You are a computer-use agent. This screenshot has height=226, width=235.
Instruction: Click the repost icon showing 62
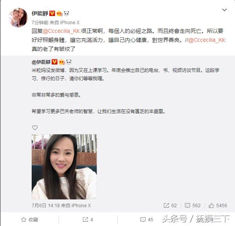170,205
